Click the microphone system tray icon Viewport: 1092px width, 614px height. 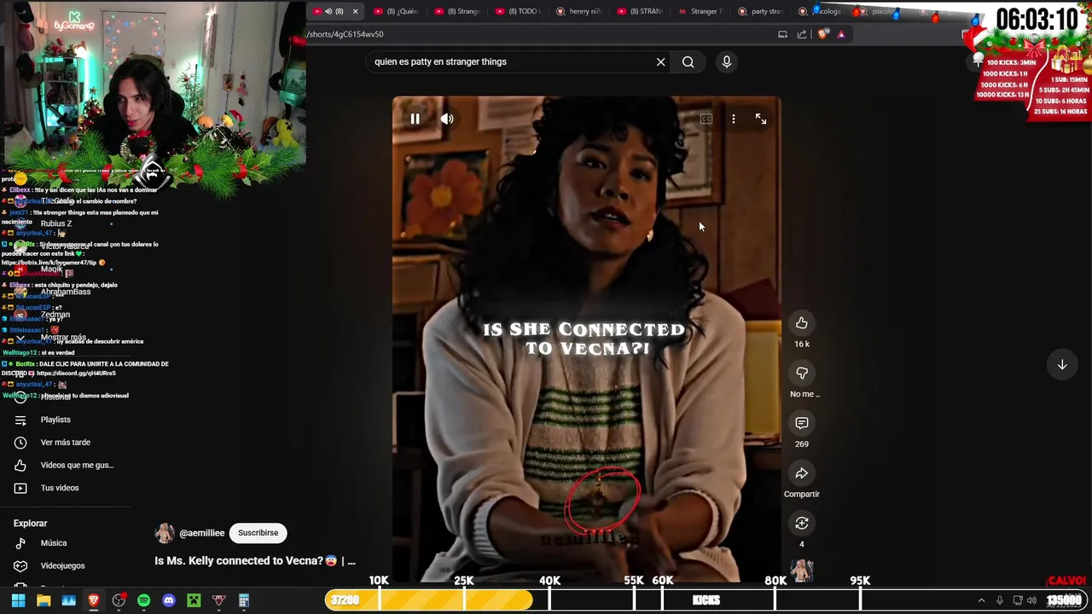[1000, 600]
